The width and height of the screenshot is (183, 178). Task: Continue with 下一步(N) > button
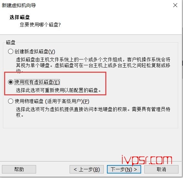(x=124, y=169)
